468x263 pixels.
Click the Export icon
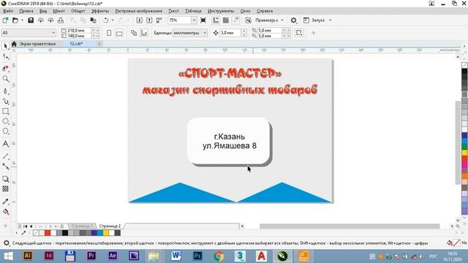click(149, 20)
